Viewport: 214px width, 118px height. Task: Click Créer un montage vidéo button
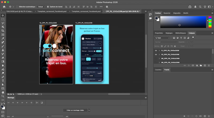(x=75, y=110)
